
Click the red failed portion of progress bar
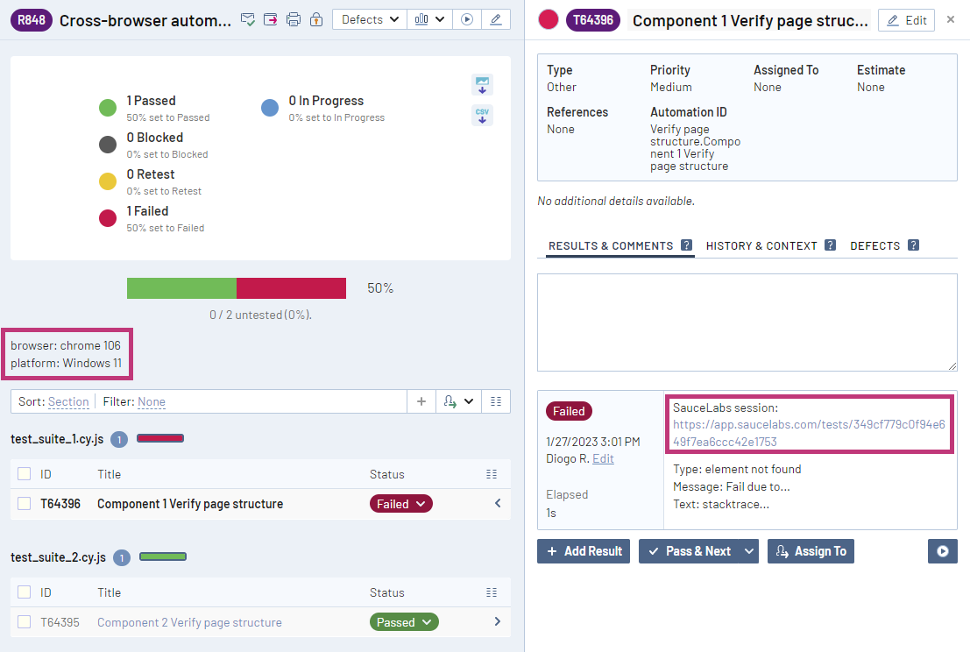291,288
